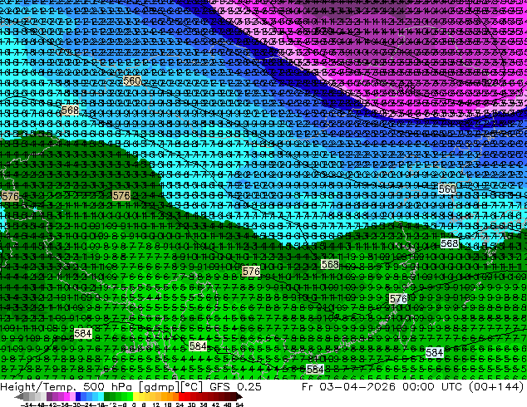Click the 576 label on the left green-cyan boundary
Viewport: 527px width, 407px height.
[121, 195]
